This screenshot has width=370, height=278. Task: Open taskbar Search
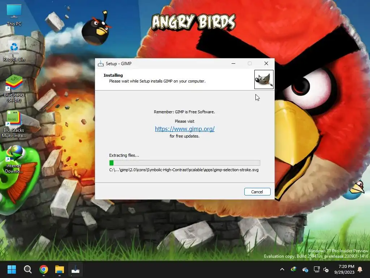click(27, 269)
